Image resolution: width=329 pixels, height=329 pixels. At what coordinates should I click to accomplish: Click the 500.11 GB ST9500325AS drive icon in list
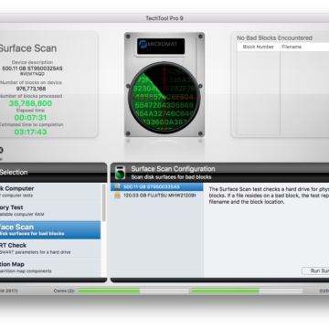tap(117, 186)
